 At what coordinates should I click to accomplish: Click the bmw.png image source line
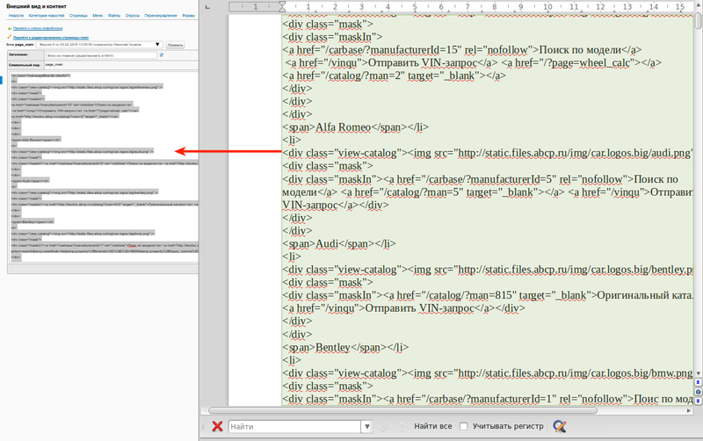click(488, 373)
